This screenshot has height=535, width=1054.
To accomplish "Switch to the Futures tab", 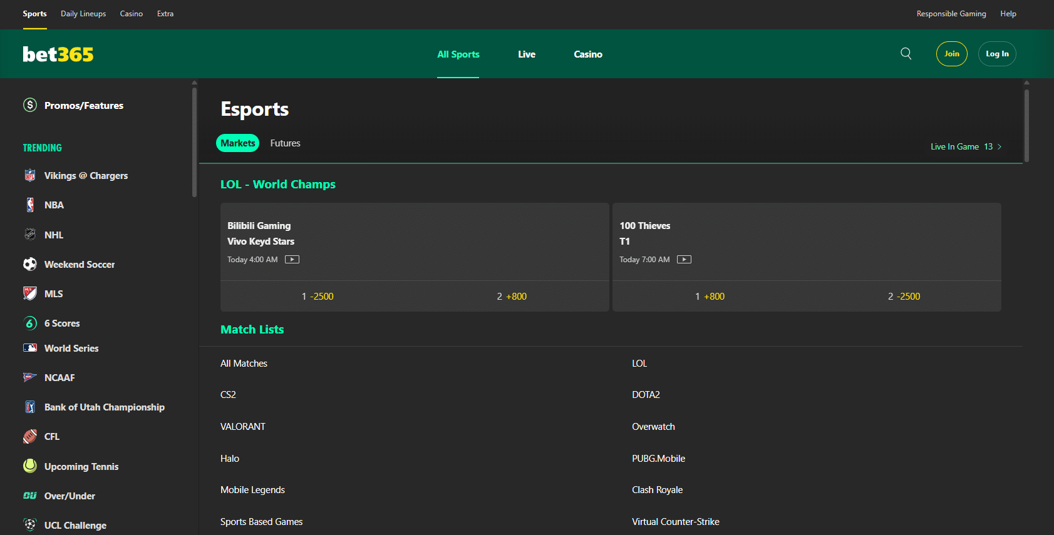I will [285, 143].
